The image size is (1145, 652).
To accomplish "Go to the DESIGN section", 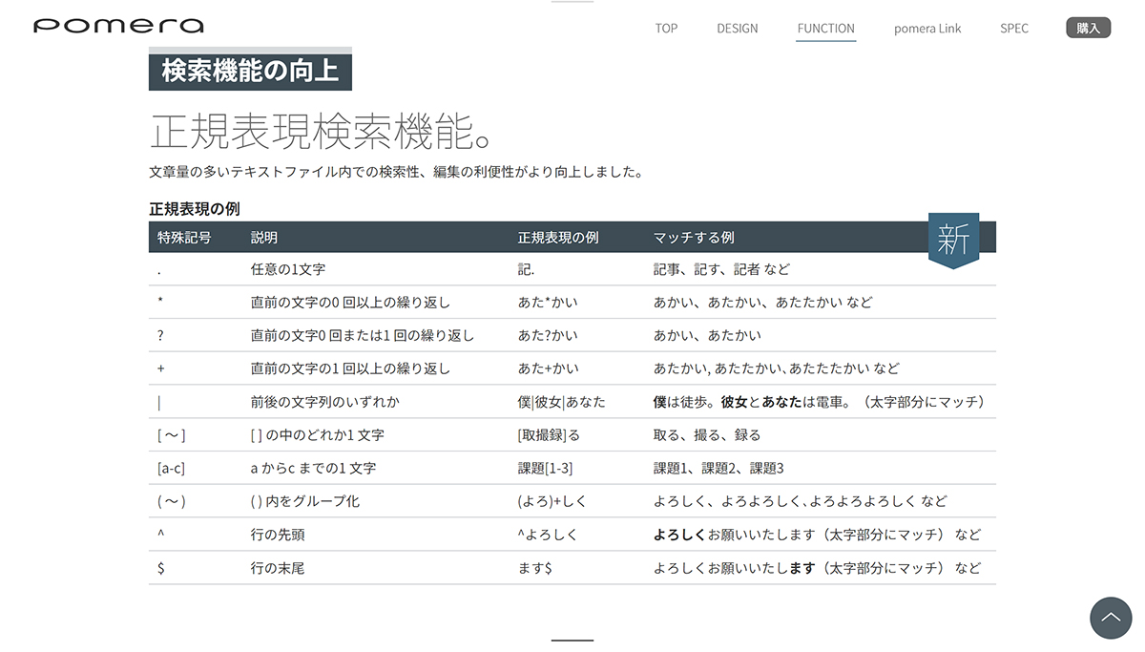I will (x=738, y=29).
